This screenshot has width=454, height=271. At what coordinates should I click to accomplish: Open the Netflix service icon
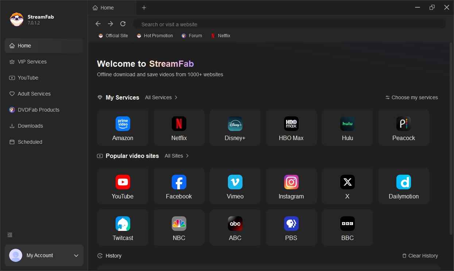(x=179, y=128)
